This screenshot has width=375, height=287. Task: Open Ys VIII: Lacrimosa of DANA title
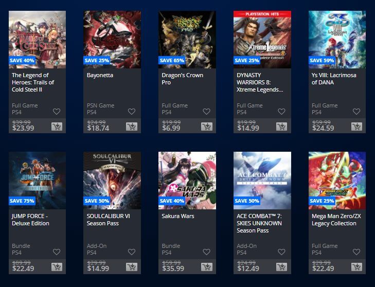click(x=334, y=79)
